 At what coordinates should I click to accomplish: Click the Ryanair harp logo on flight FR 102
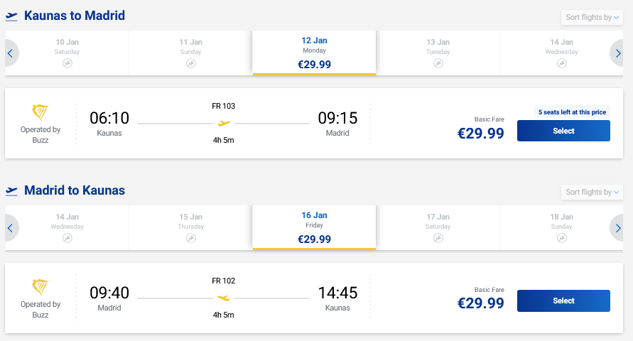pos(40,287)
